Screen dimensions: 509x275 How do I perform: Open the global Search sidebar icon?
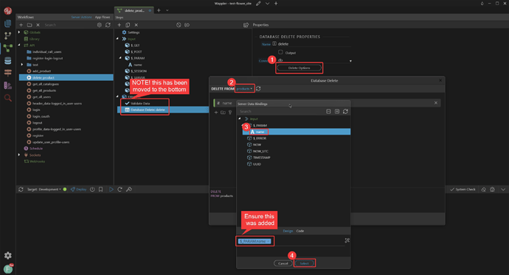click(8, 98)
